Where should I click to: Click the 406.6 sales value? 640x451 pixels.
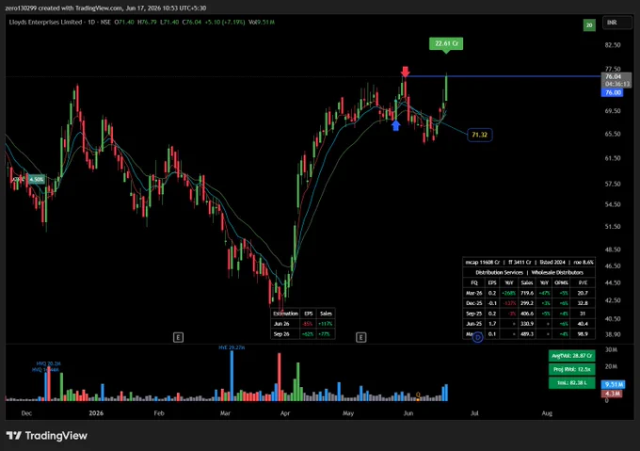pyautogui.click(x=527, y=314)
